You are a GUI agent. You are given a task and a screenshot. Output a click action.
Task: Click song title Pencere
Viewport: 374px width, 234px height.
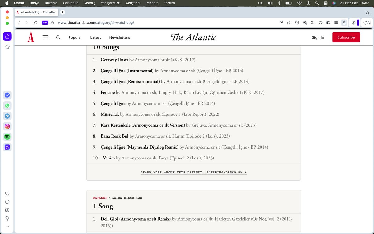point(108,92)
